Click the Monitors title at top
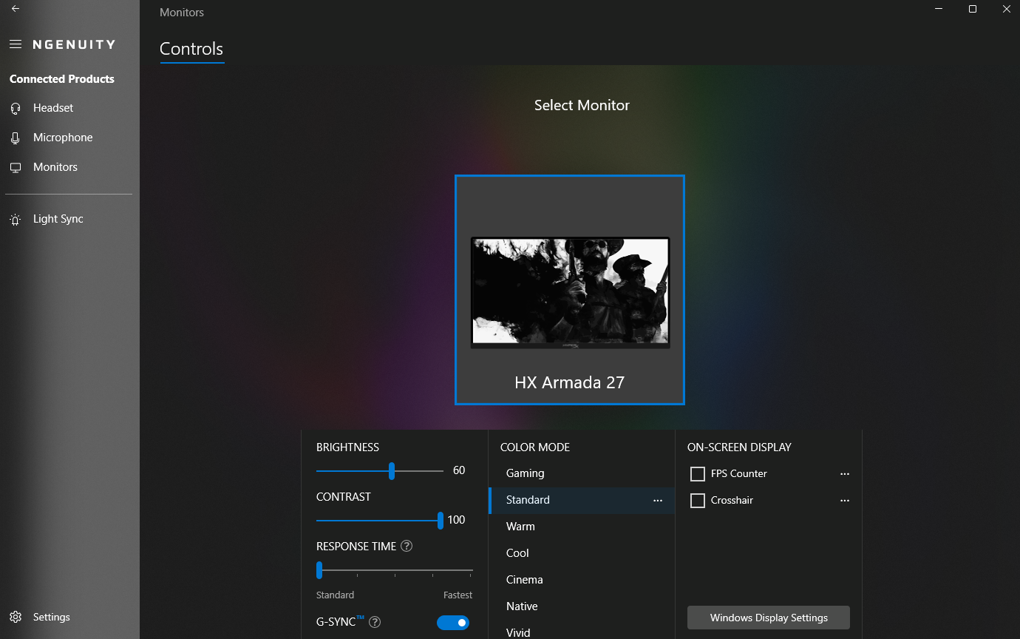The image size is (1020, 639). tap(182, 13)
